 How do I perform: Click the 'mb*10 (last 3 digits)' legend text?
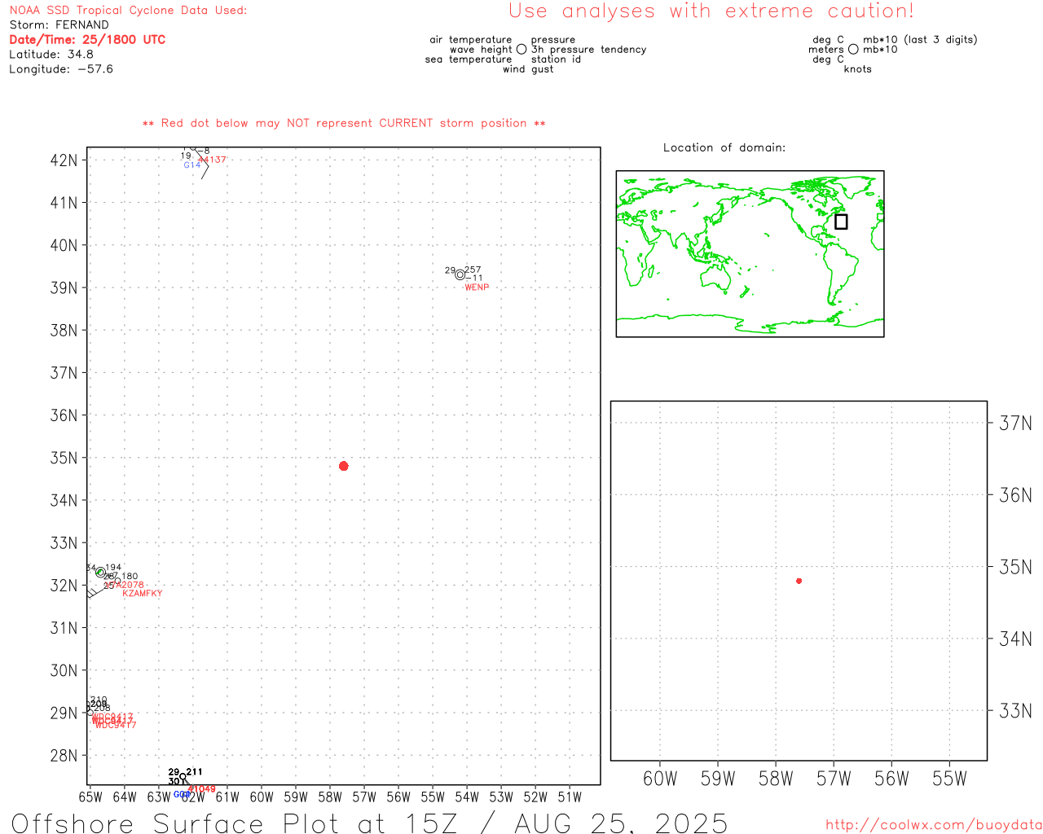click(920, 40)
